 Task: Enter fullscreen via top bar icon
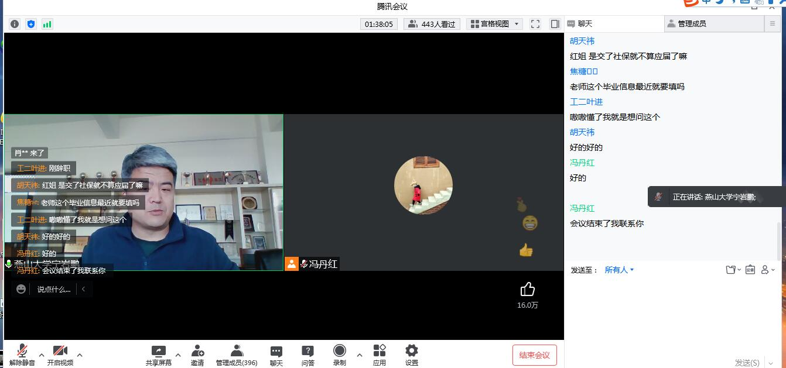coord(535,24)
